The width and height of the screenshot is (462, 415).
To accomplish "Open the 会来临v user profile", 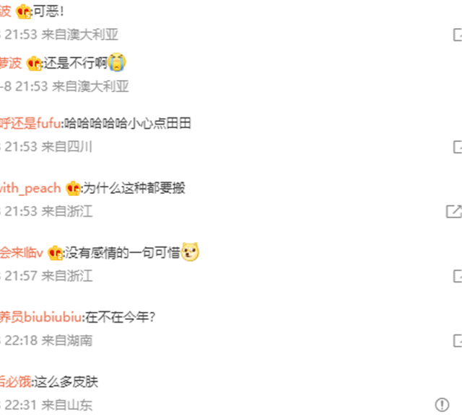I will click(22, 253).
